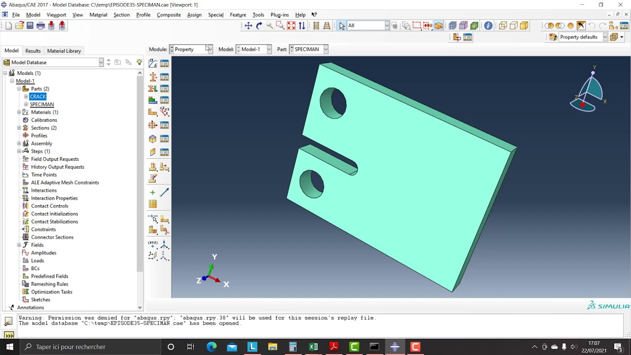Viewport: 631px width, 355px height.
Task: Click the Create Material icon
Action: (153, 64)
